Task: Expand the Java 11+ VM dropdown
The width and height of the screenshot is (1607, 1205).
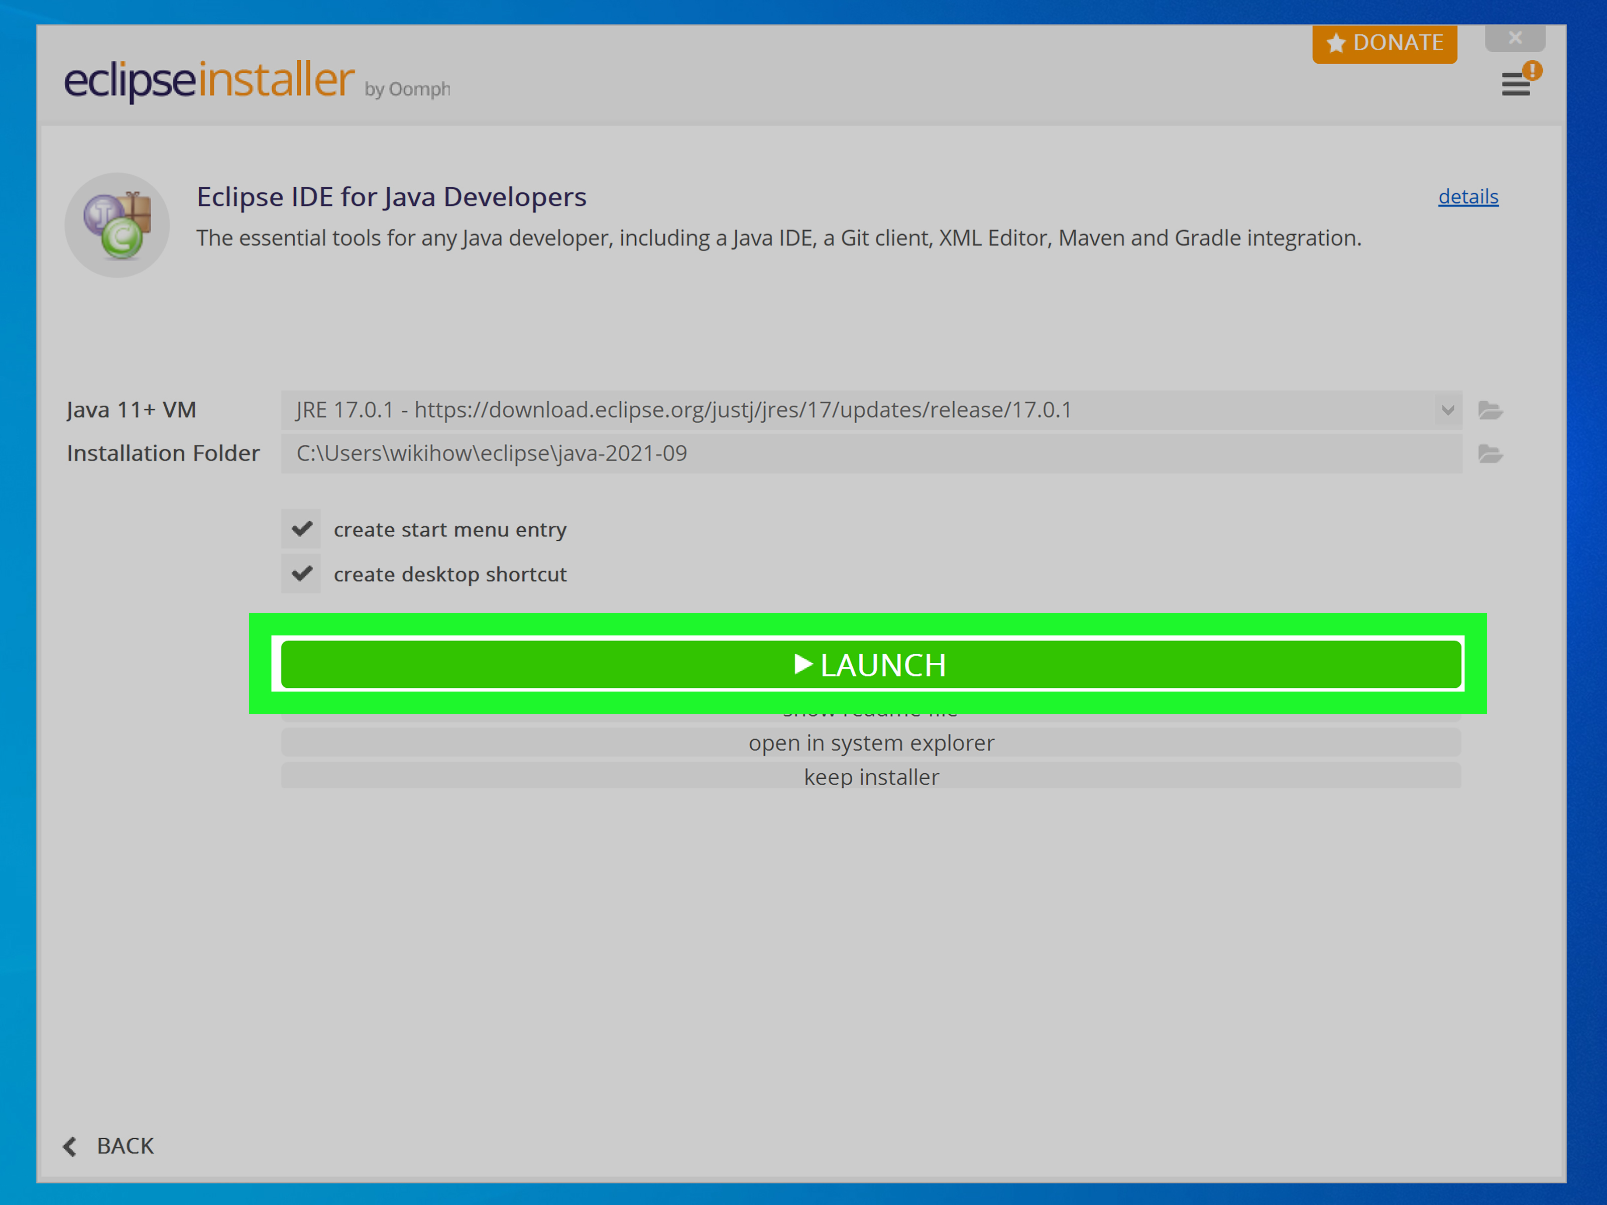Action: coord(1447,410)
